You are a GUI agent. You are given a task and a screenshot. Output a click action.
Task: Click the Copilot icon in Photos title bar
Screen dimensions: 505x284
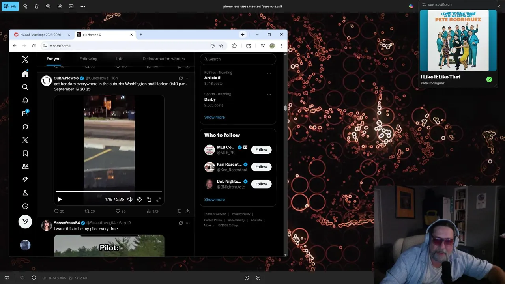point(411,6)
